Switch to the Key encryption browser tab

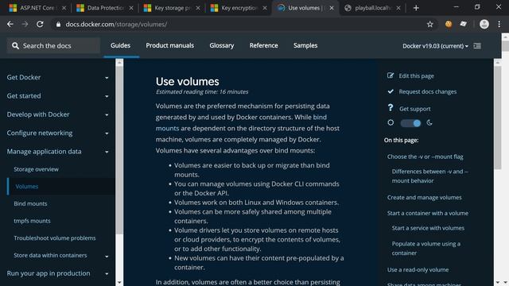click(x=238, y=8)
